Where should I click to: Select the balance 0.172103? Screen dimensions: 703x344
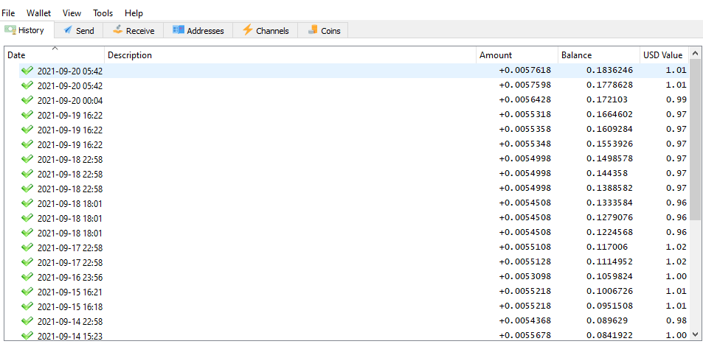click(607, 100)
